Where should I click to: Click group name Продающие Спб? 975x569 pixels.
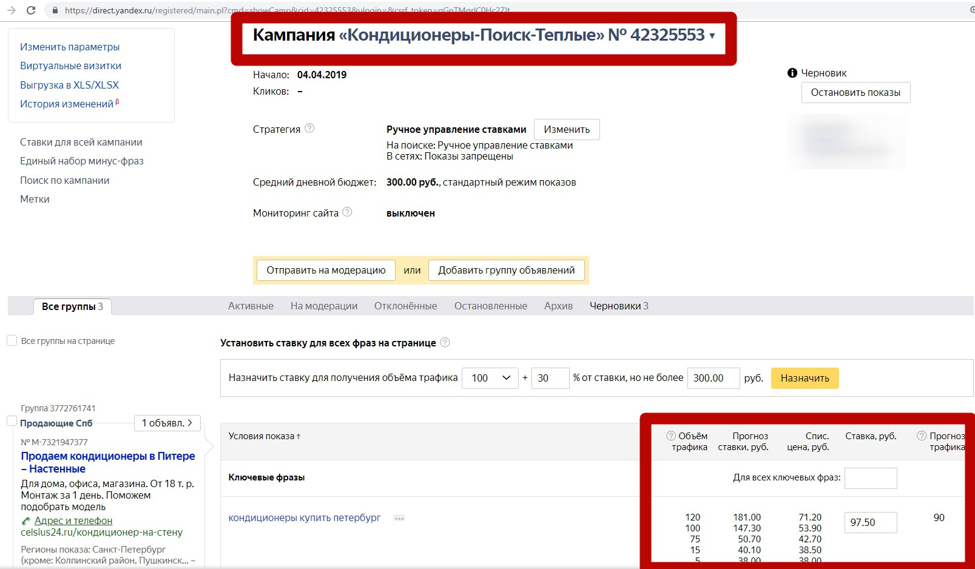click(x=56, y=423)
